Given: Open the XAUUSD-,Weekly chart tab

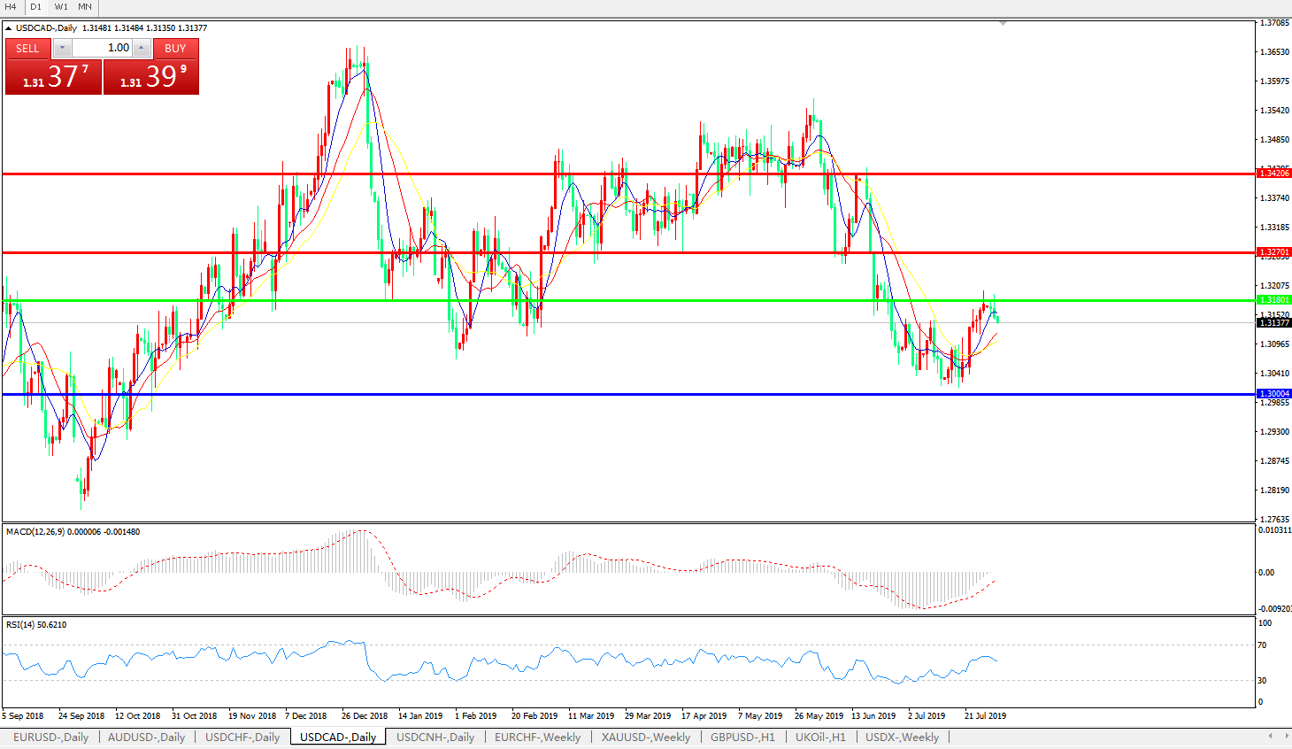Looking at the screenshot, I should [x=645, y=737].
